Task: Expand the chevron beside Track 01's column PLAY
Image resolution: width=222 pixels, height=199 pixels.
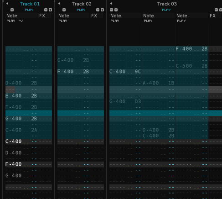Action: coord(21,21)
